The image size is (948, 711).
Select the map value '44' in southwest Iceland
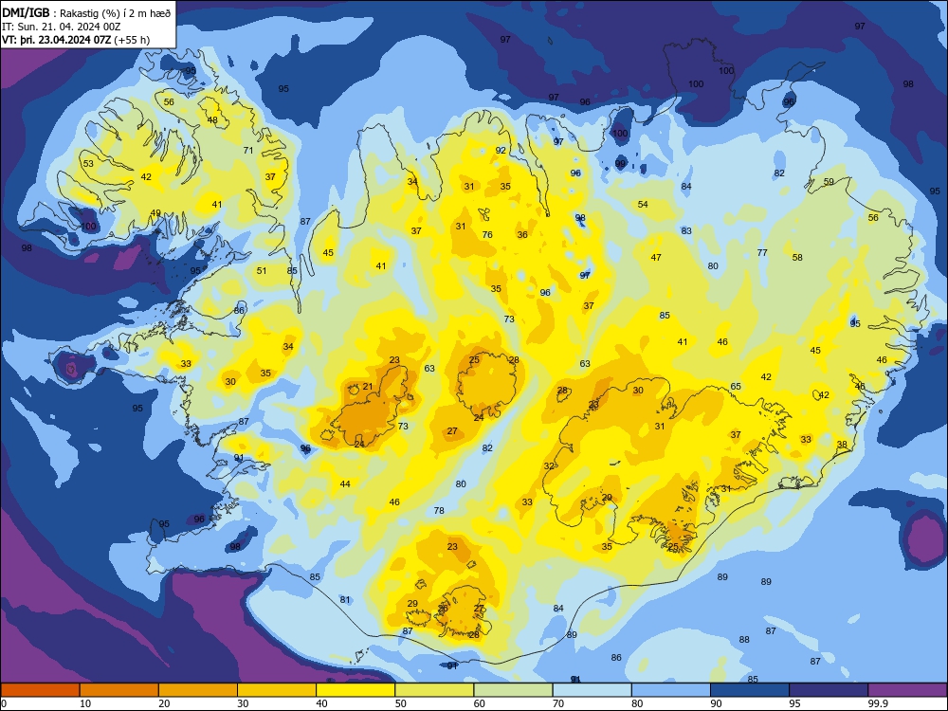[345, 483]
